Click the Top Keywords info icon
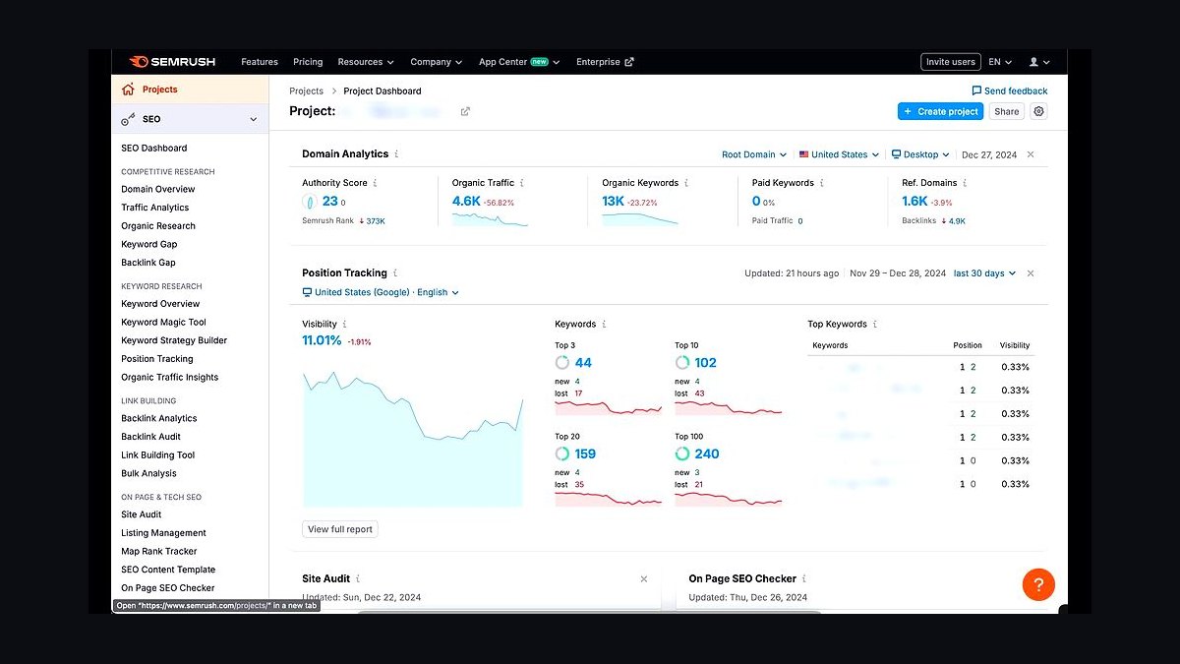 pyautogui.click(x=875, y=324)
